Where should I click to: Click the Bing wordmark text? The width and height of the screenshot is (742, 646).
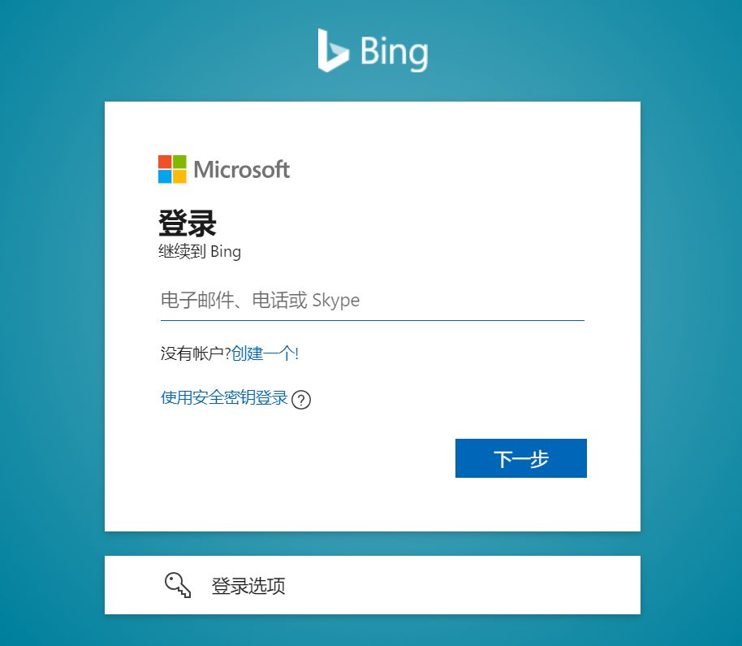(x=395, y=53)
